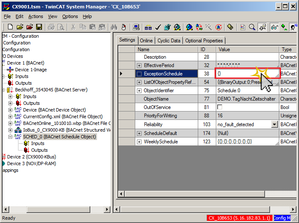Click the magnifying glass icon in the toolbar
This screenshot has width=299, height=223.
pyautogui.click(x=252, y=27)
